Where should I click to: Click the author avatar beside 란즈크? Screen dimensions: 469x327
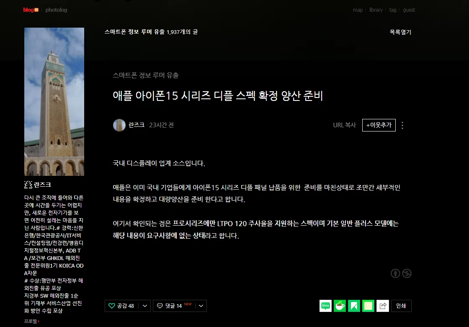pyautogui.click(x=119, y=125)
